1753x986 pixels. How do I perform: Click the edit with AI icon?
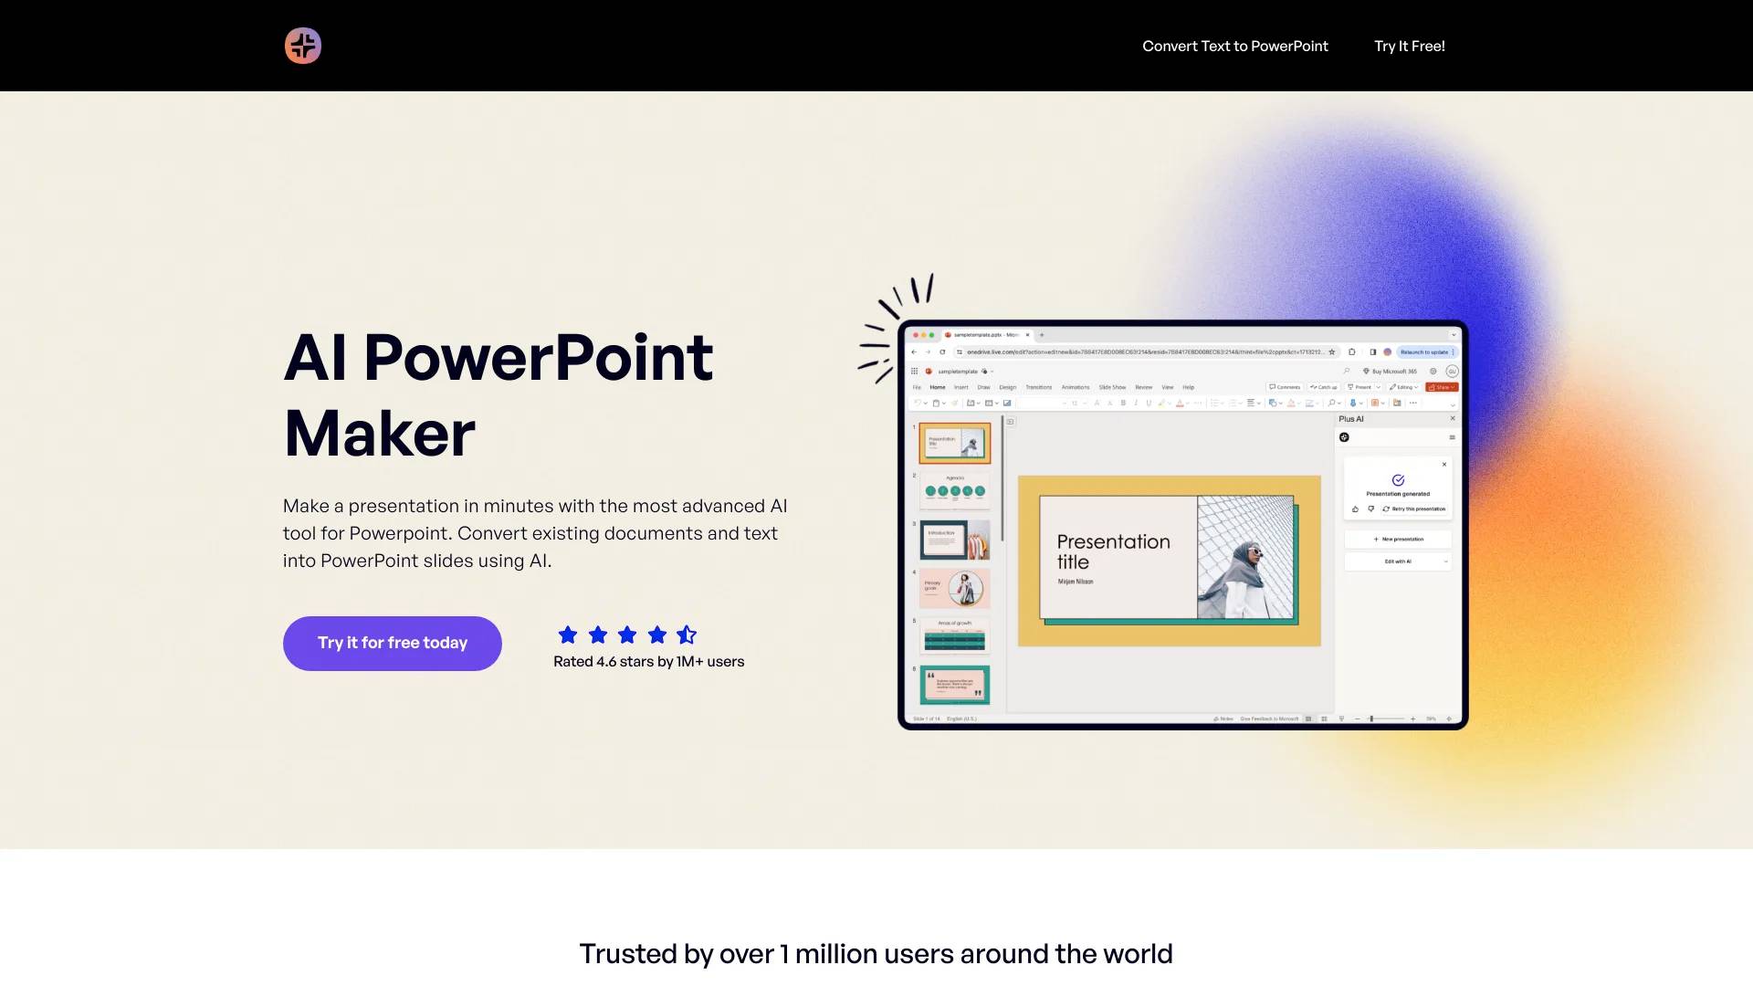1399,562
